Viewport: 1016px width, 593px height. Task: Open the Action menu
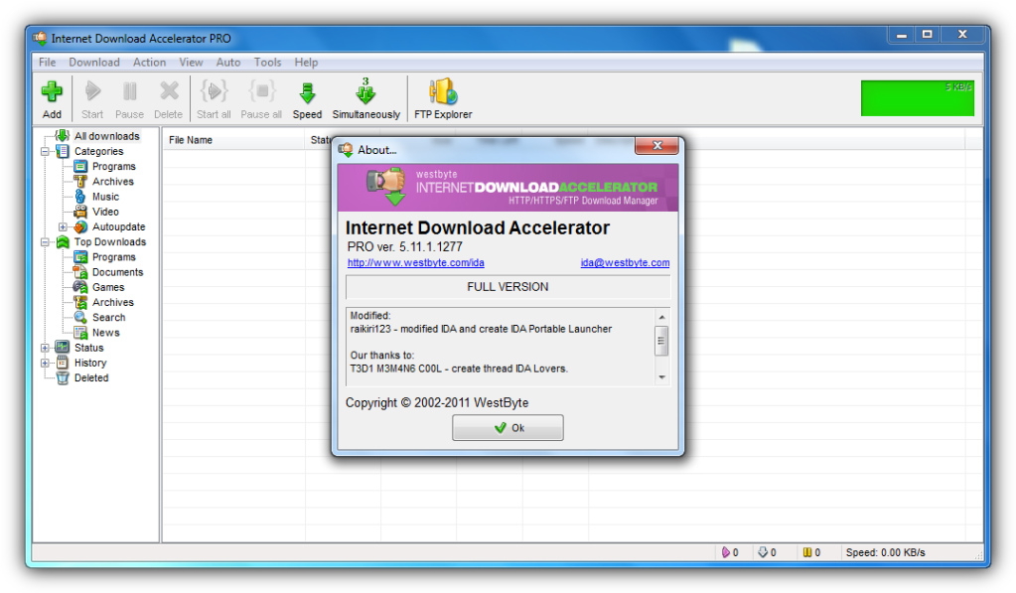[149, 63]
